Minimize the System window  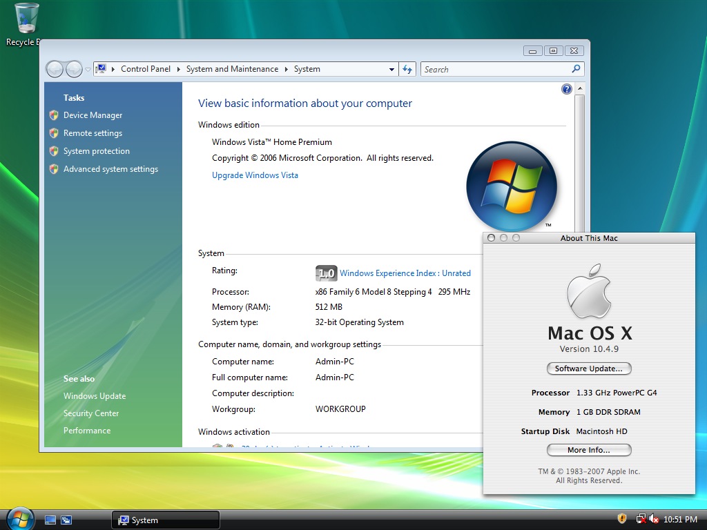532,51
